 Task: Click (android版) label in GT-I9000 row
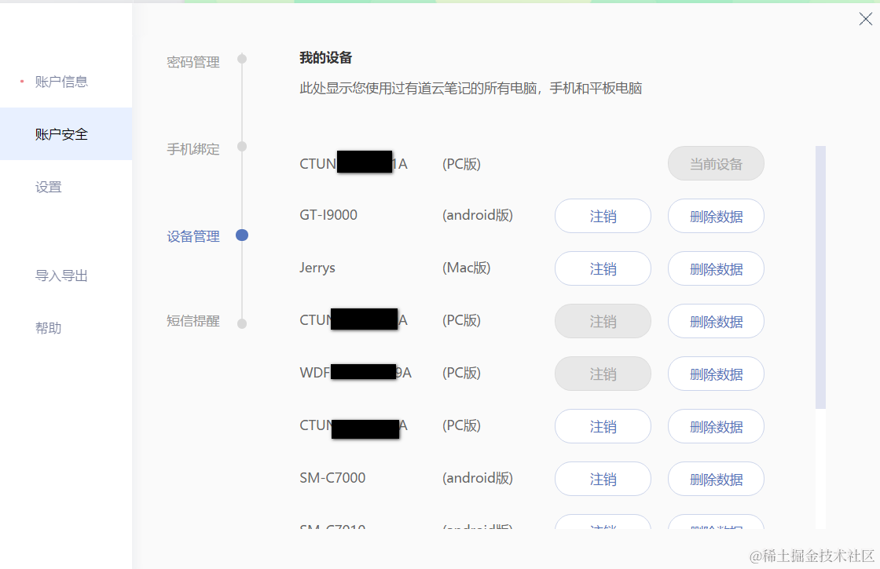click(x=478, y=215)
